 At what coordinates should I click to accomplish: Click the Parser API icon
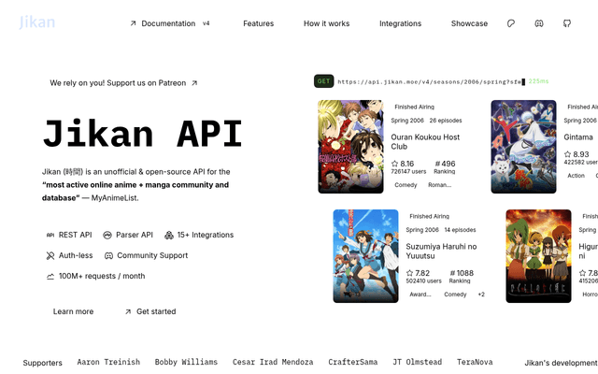coord(107,235)
